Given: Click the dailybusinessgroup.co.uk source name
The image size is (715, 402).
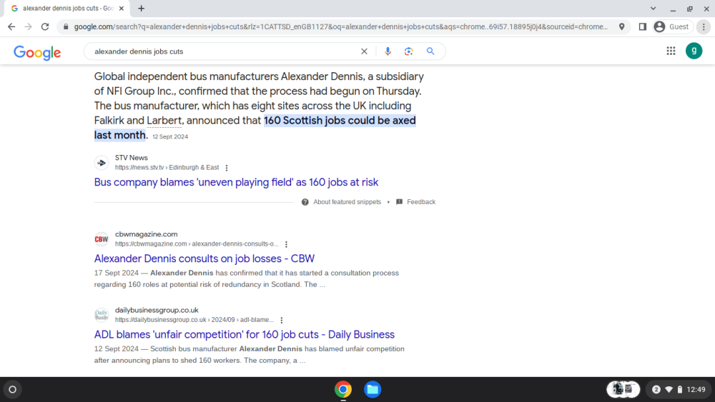Looking at the screenshot, I should (157, 310).
